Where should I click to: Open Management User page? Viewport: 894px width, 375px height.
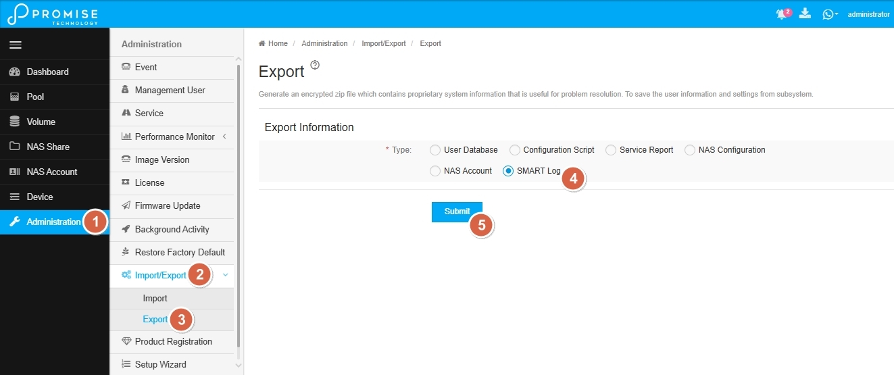click(x=172, y=91)
